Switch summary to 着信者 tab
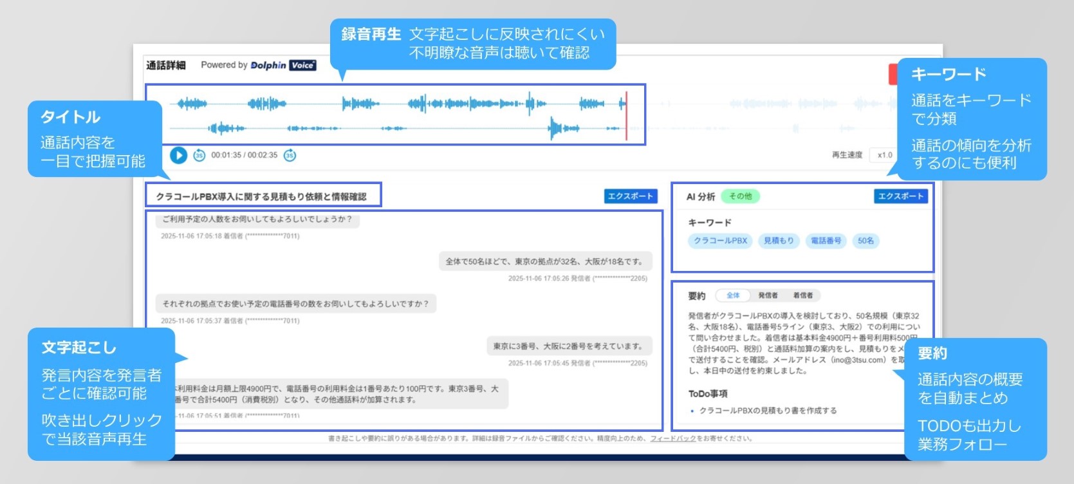Screen dimensions: 1074x484 802,295
